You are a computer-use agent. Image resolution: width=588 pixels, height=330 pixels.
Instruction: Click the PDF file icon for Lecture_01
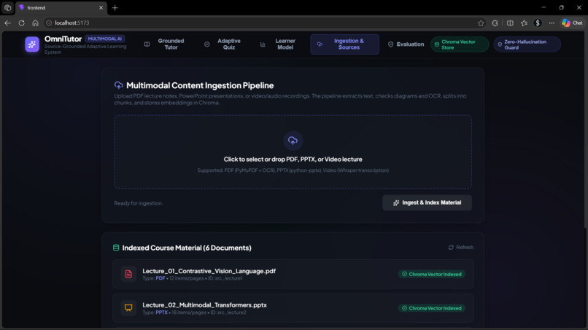coord(128,274)
